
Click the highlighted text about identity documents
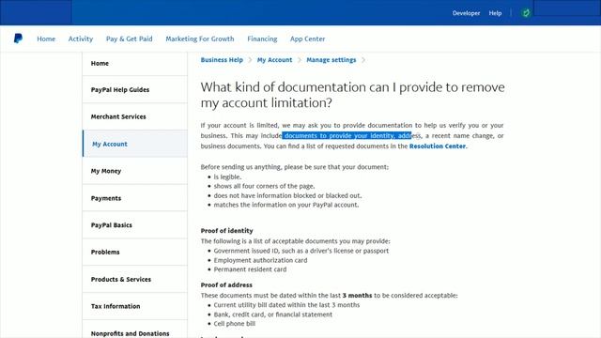tap(347, 135)
